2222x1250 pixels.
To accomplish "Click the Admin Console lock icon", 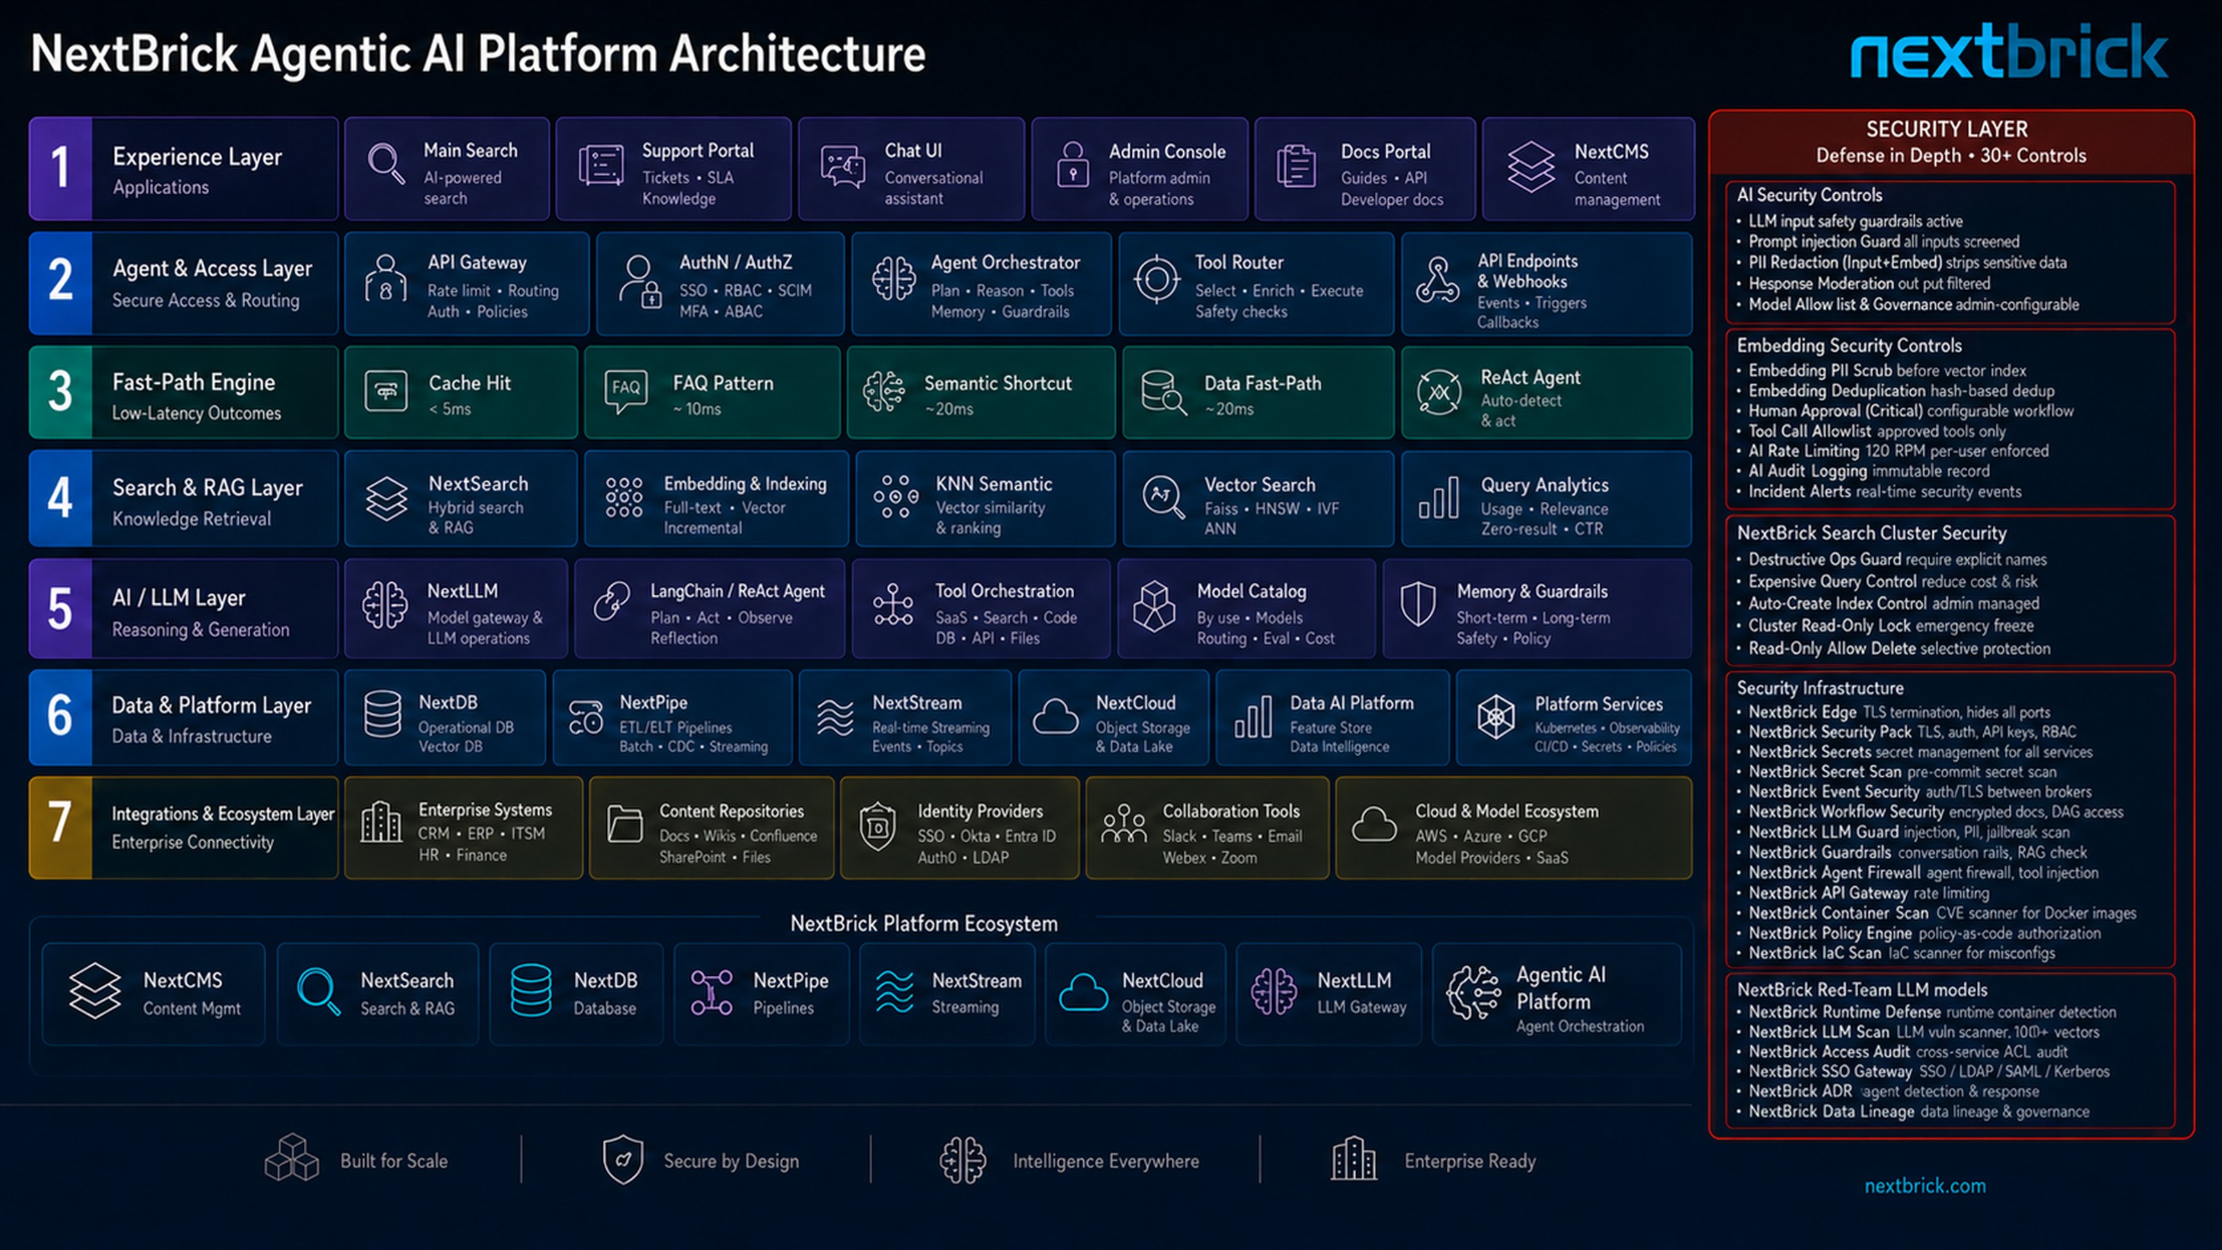I will [x=1072, y=164].
